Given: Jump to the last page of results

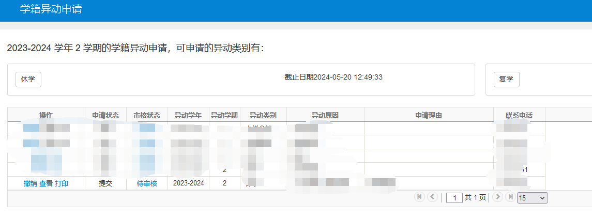Looking at the screenshot, I should (x=511, y=197).
